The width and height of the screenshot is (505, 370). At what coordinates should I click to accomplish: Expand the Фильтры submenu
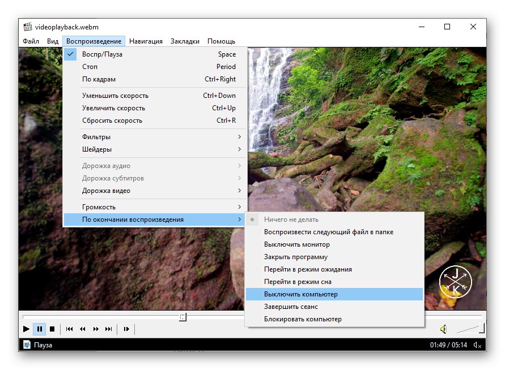tap(155, 137)
